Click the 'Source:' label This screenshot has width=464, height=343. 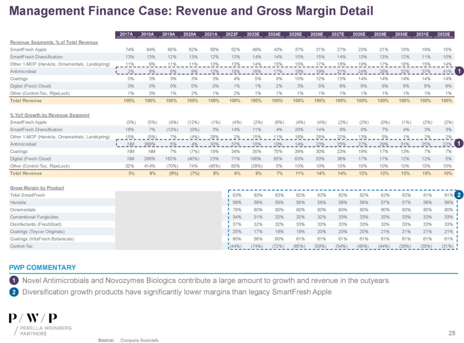click(x=106, y=340)
